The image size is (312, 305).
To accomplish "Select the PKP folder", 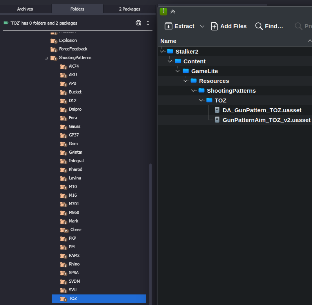I will click(x=72, y=238).
